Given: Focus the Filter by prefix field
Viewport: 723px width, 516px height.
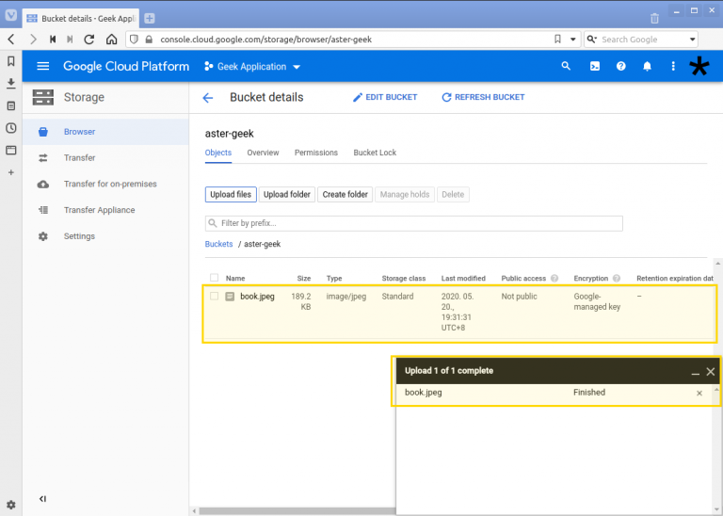Looking at the screenshot, I should (413, 223).
